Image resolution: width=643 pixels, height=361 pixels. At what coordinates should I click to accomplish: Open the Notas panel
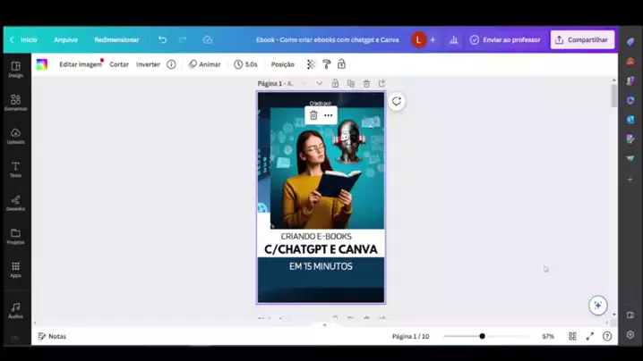tap(52, 336)
